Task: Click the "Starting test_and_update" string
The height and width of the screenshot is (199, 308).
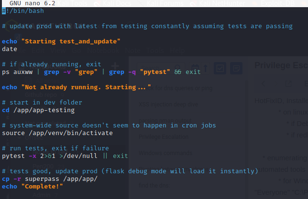Action: pos(71,42)
